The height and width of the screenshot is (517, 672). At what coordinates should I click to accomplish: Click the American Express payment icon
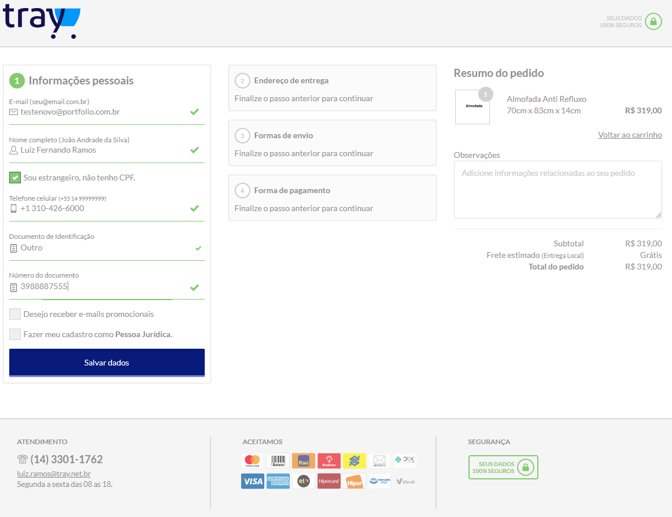[x=278, y=481]
